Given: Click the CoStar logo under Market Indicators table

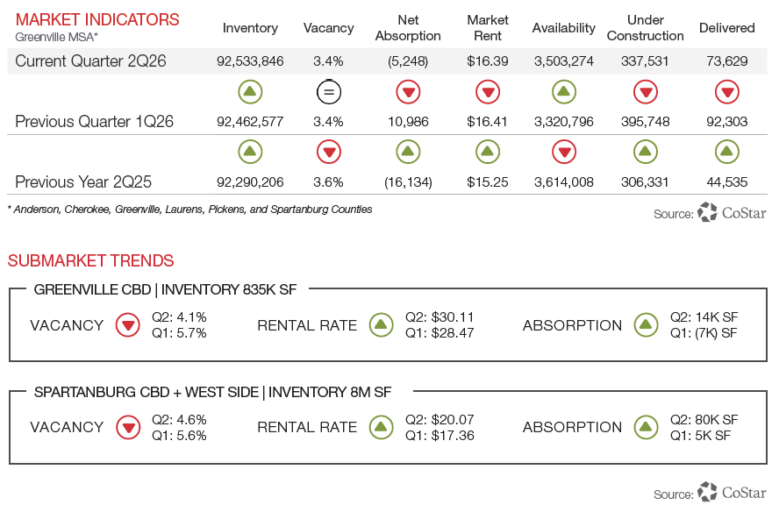Looking at the screenshot, I should pos(732,212).
